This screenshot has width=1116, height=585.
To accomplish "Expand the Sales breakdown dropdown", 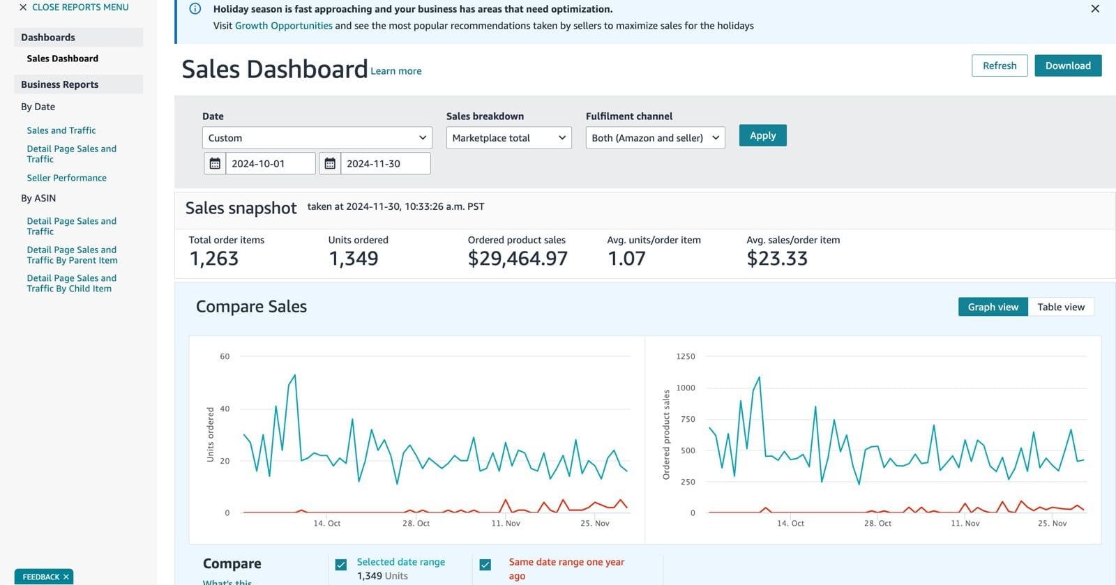I will [x=508, y=138].
